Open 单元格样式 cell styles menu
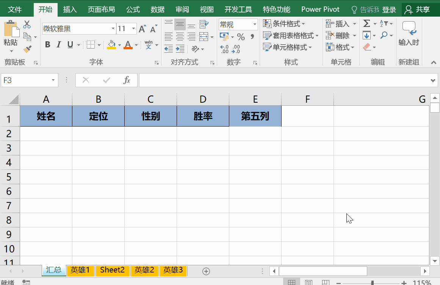 pyautogui.click(x=287, y=47)
